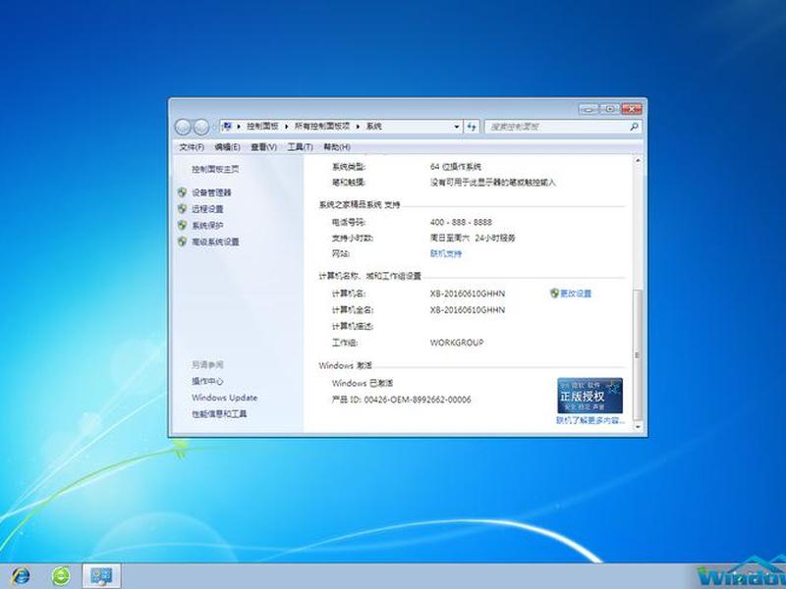Click the refresh button beside the address bar
Viewport: 786px width, 589px height.
(x=472, y=127)
